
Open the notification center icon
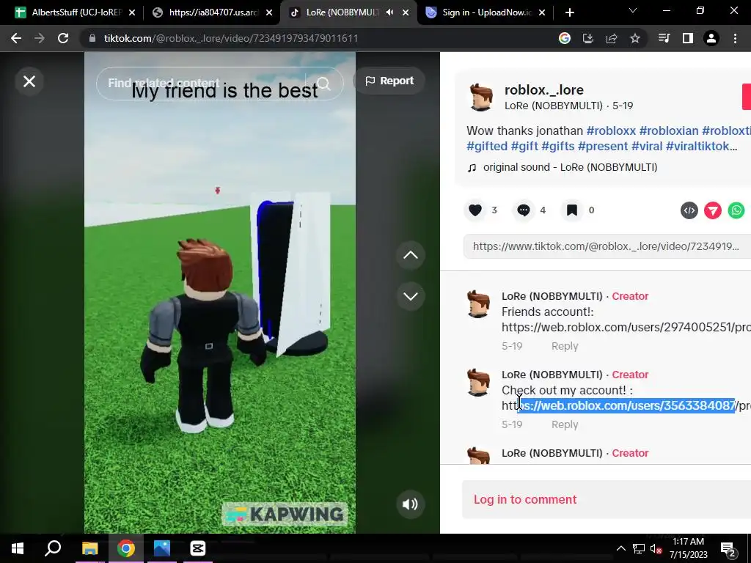(728, 549)
